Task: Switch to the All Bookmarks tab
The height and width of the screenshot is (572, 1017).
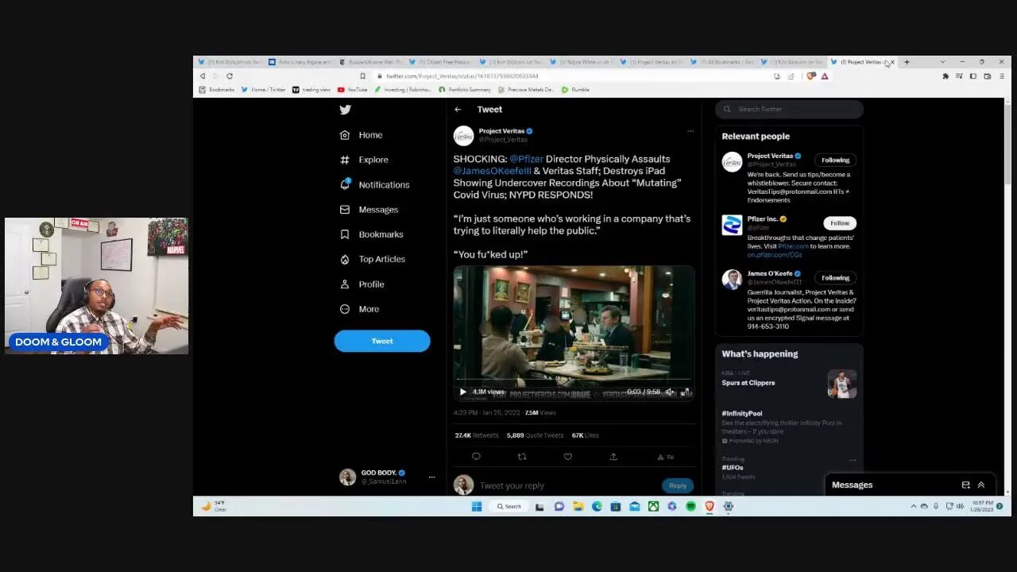Action: click(x=723, y=62)
